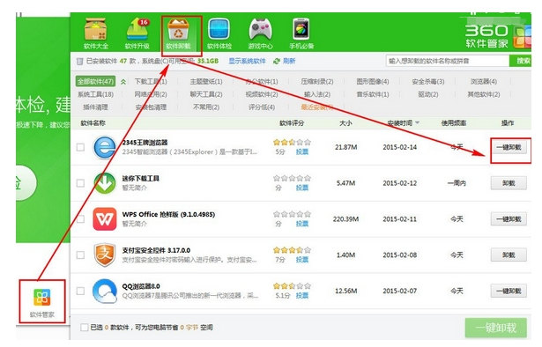Tick checkbox for 迷你下载工具

[x=80, y=183]
